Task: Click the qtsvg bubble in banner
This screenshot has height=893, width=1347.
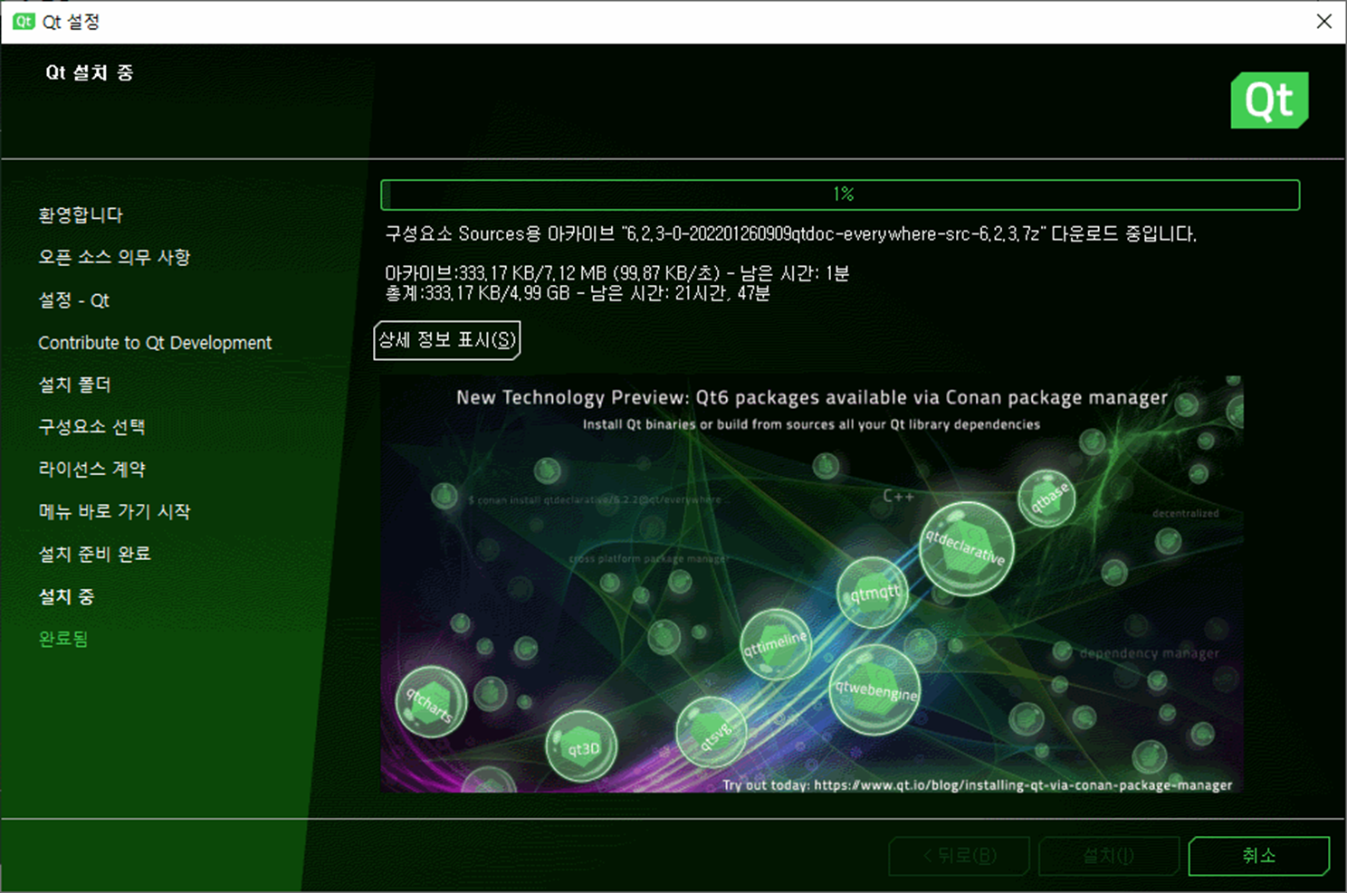Action: 712,734
